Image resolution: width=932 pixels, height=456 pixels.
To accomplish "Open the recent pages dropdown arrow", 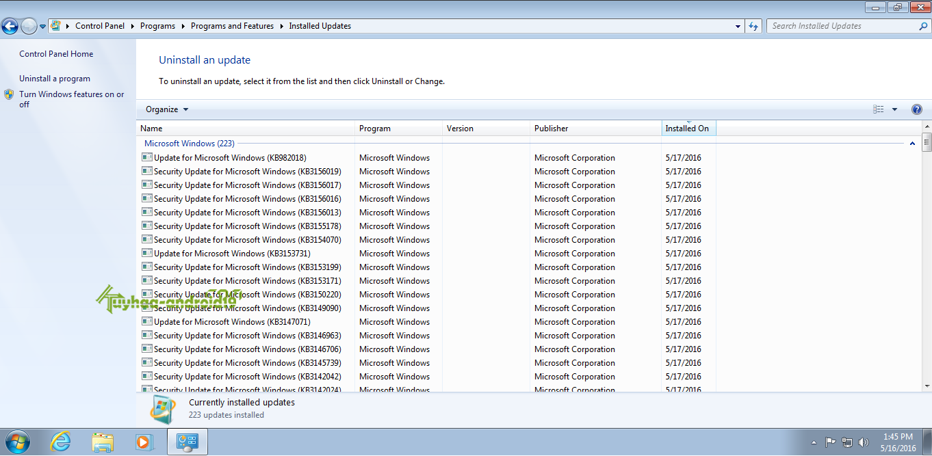I will (42, 27).
